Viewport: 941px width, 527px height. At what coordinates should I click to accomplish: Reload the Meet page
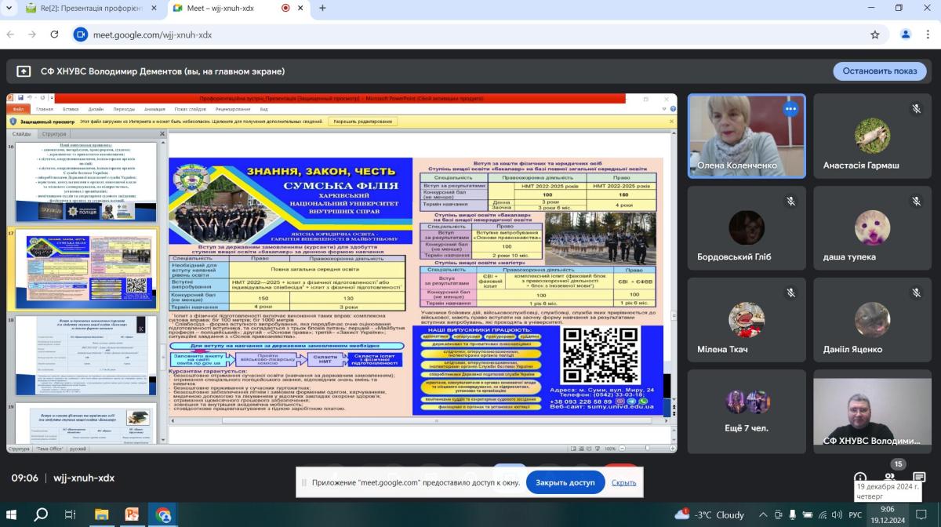[x=54, y=35]
